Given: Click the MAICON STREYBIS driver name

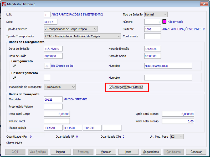Looking at the screenshot, I should coord(75,99).
